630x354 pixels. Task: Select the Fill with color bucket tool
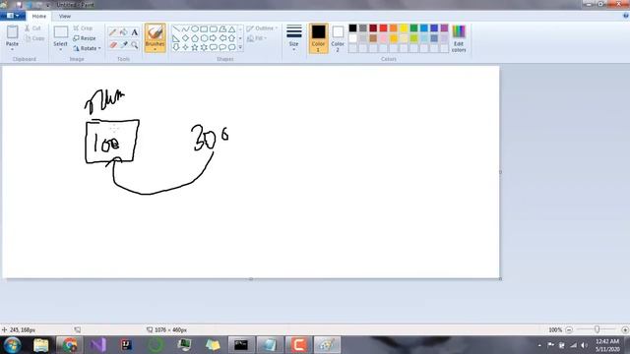coord(124,32)
